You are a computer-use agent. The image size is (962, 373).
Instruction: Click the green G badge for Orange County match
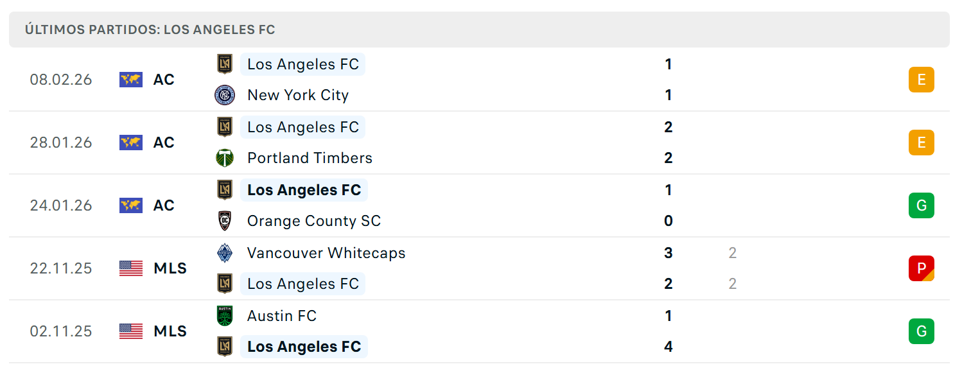(922, 205)
